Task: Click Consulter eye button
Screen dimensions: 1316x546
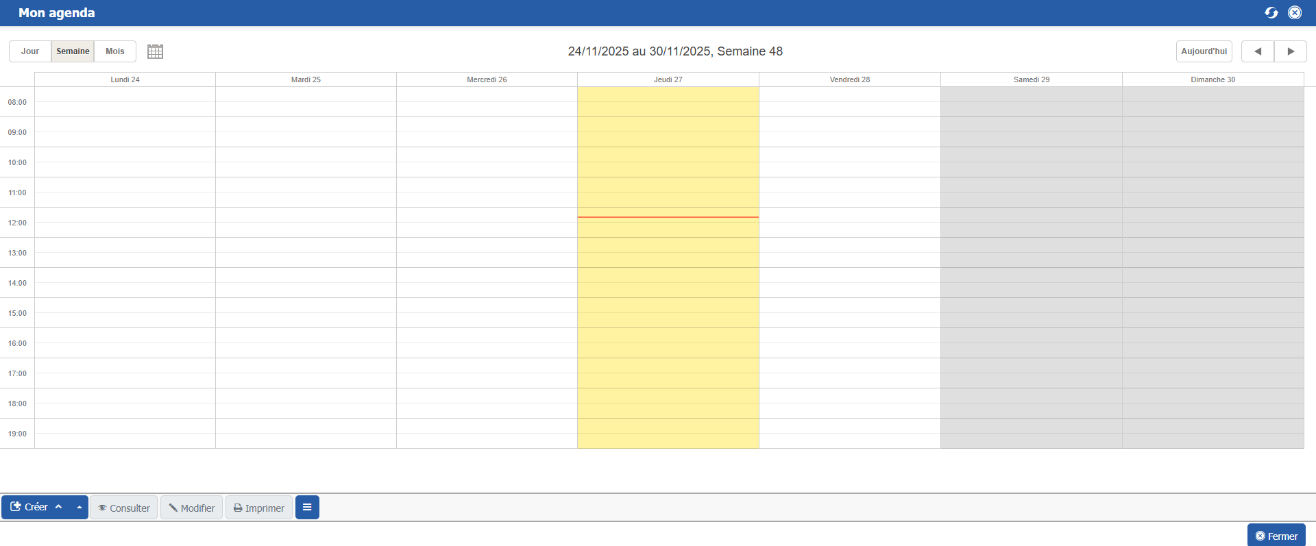Action: [123, 508]
